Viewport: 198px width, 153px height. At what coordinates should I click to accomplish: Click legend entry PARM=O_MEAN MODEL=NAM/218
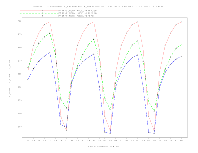(x=77, y=10)
